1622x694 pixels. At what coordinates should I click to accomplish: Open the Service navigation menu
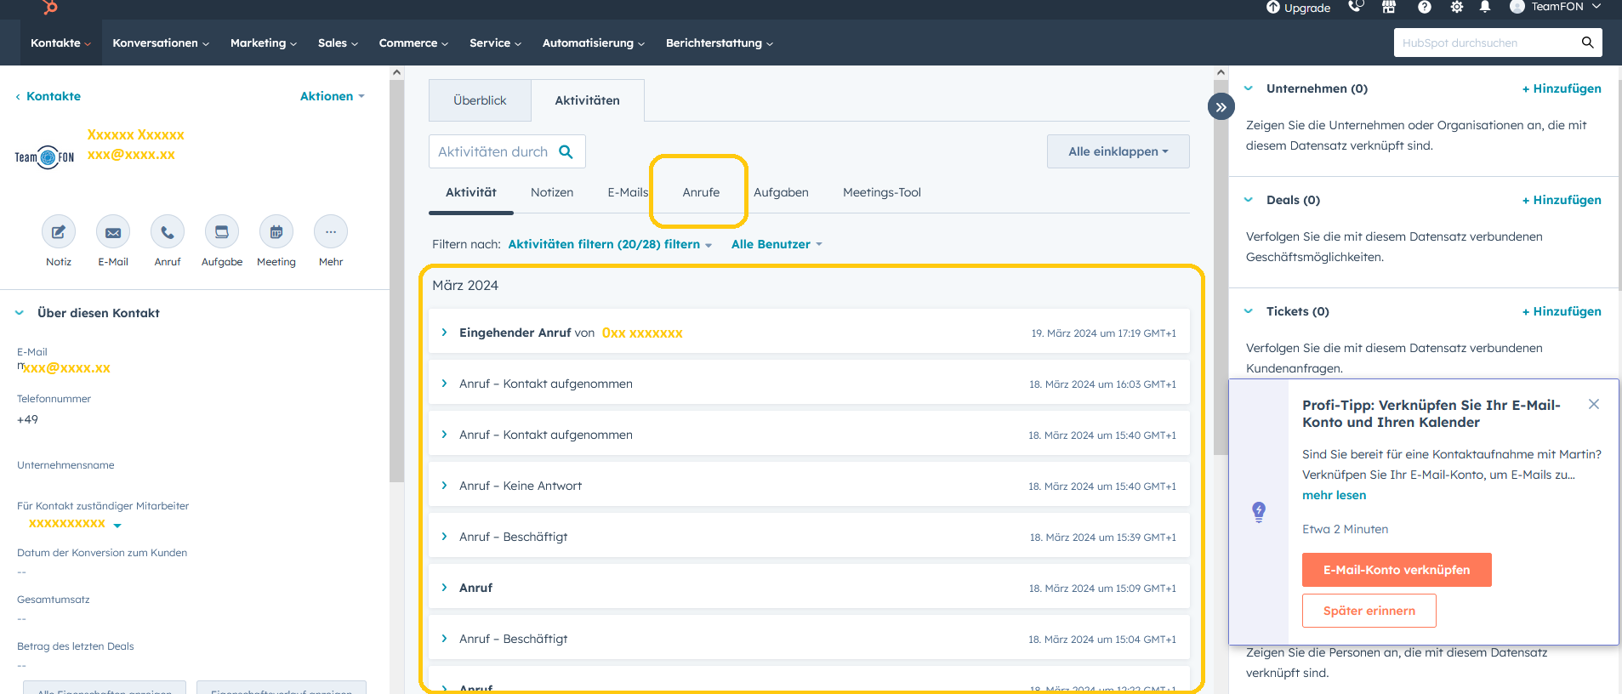[x=495, y=43]
